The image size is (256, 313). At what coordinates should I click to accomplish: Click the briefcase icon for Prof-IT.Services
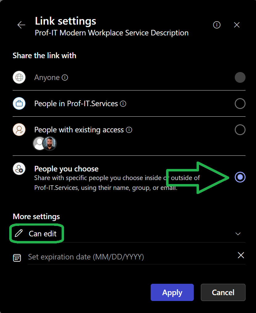point(19,104)
